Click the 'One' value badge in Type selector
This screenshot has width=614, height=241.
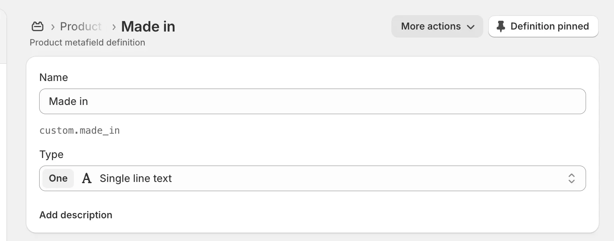[x=58, y=178]
